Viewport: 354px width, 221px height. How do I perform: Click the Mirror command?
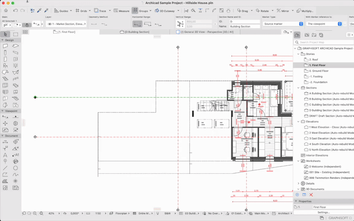click(283, 11)
